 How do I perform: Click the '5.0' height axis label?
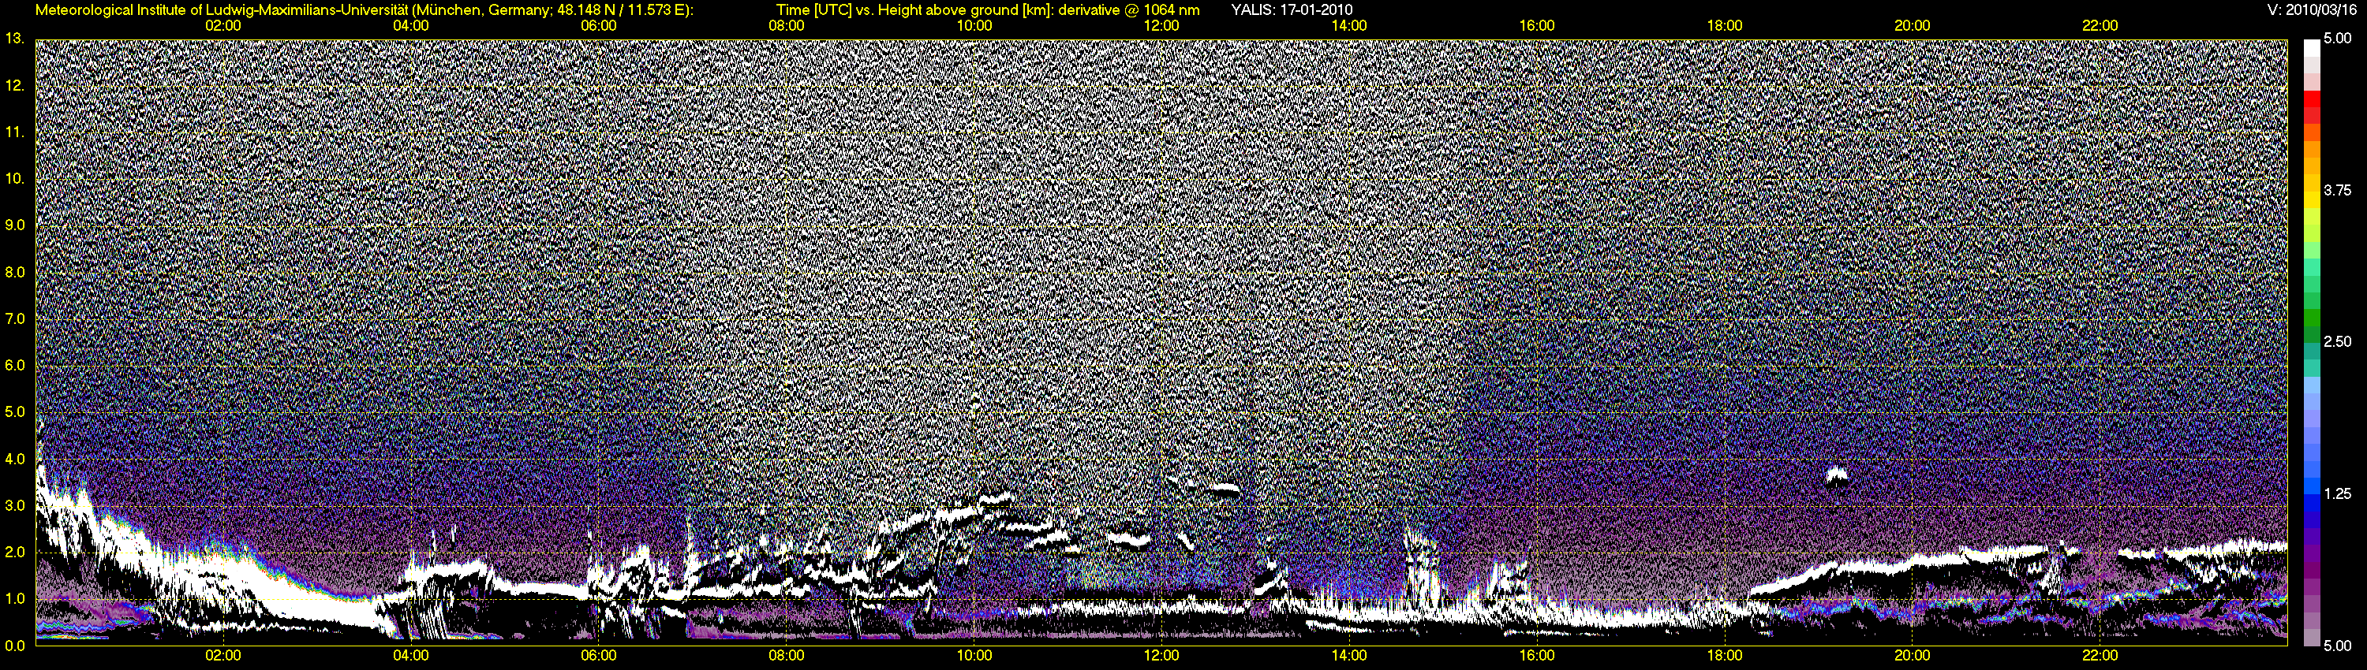click(15, 412)
